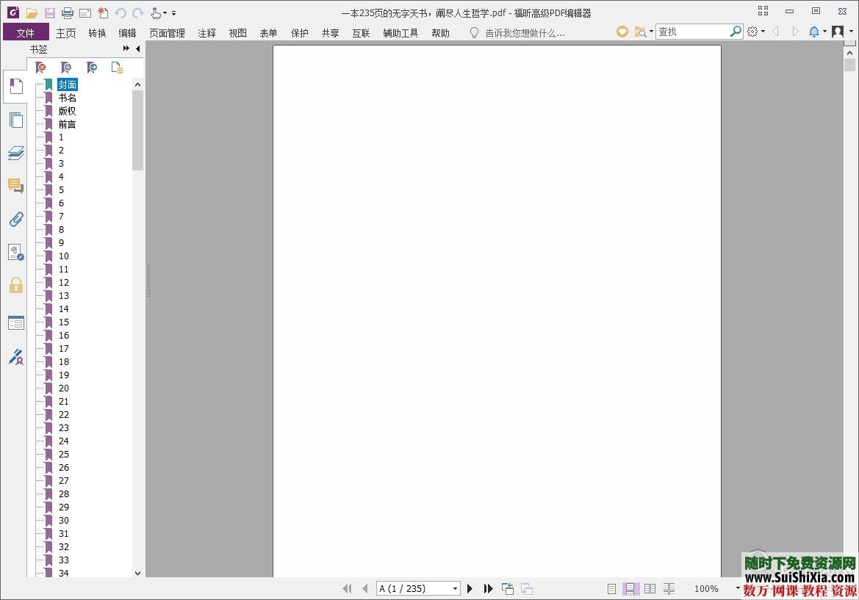Image resolution: width=859 pixels, height=600 pixels.
Task: Toggle single page display mode
Action: point(611,588)
